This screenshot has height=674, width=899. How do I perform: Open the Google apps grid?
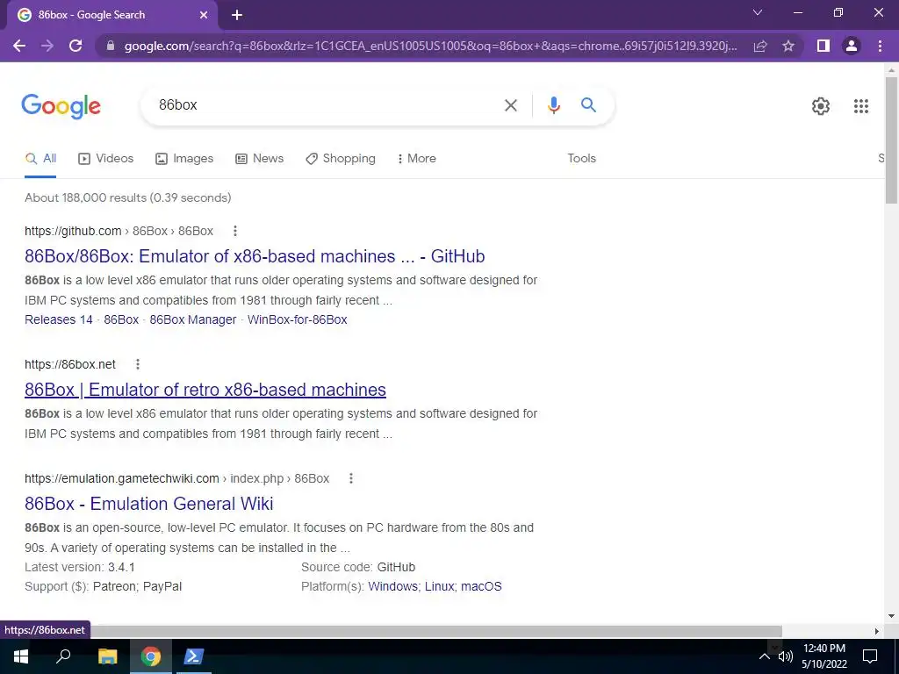[x=860, y=106]
